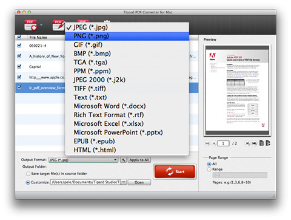The height and width of the screenshot is (220, 291).
Task: Click the single page view icon
Action: pos(261,143)
